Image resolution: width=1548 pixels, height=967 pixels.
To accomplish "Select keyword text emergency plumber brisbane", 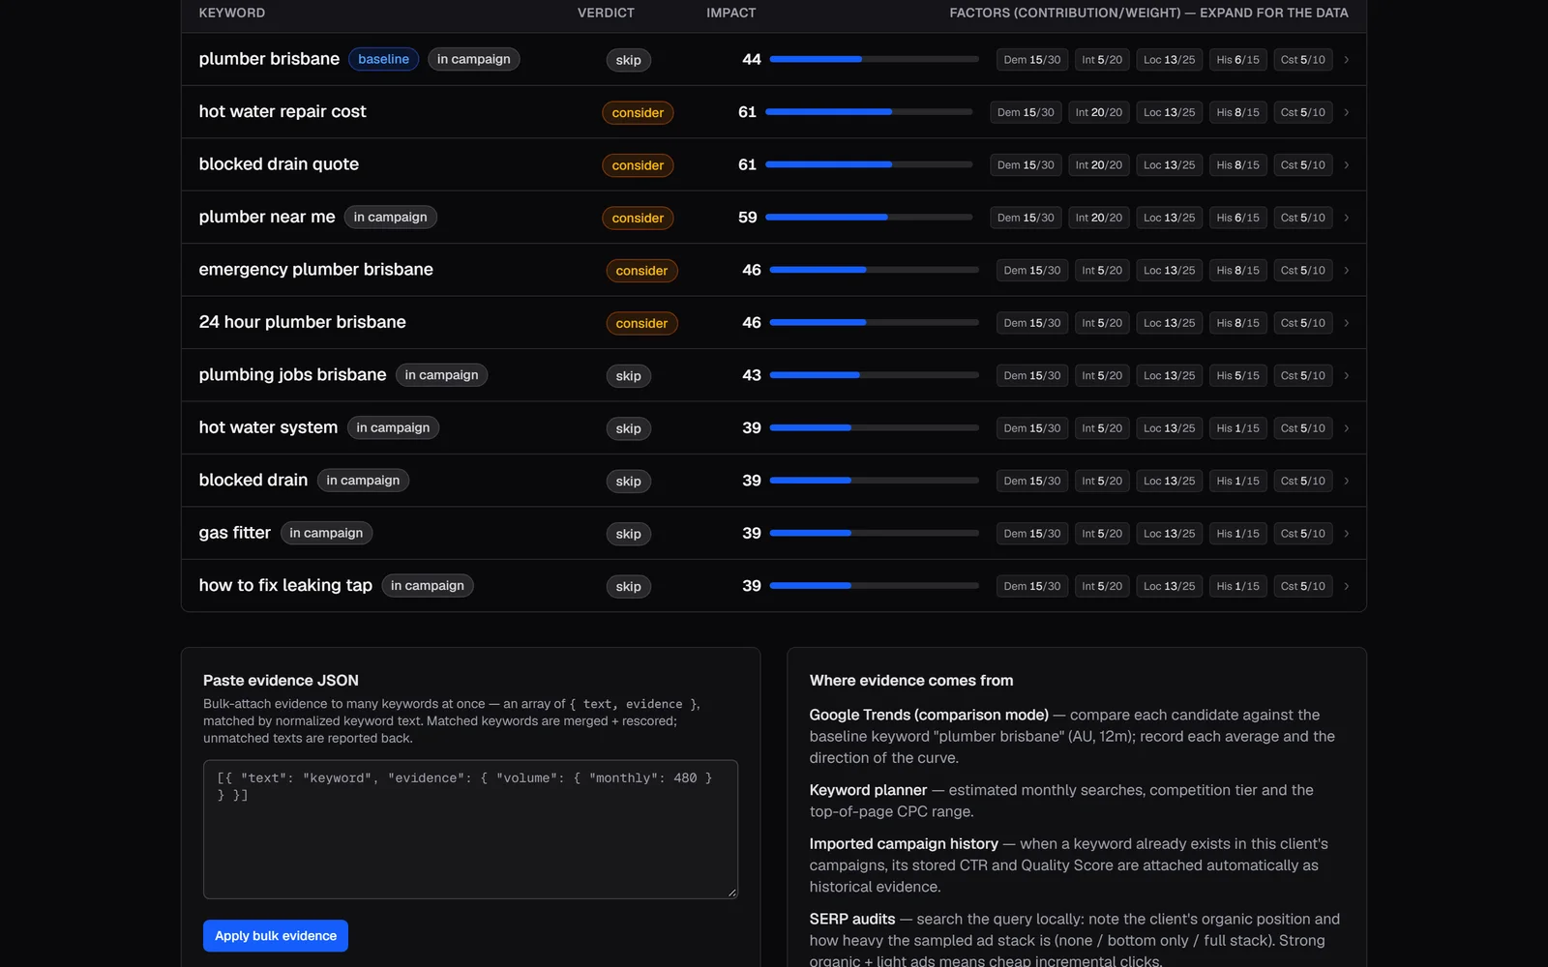I will pyautogui.click(x=316, y=270).
